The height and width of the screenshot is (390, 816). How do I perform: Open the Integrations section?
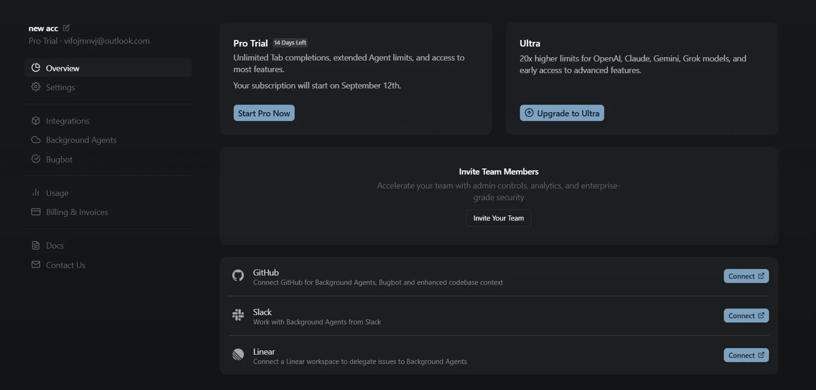(108, 121)
